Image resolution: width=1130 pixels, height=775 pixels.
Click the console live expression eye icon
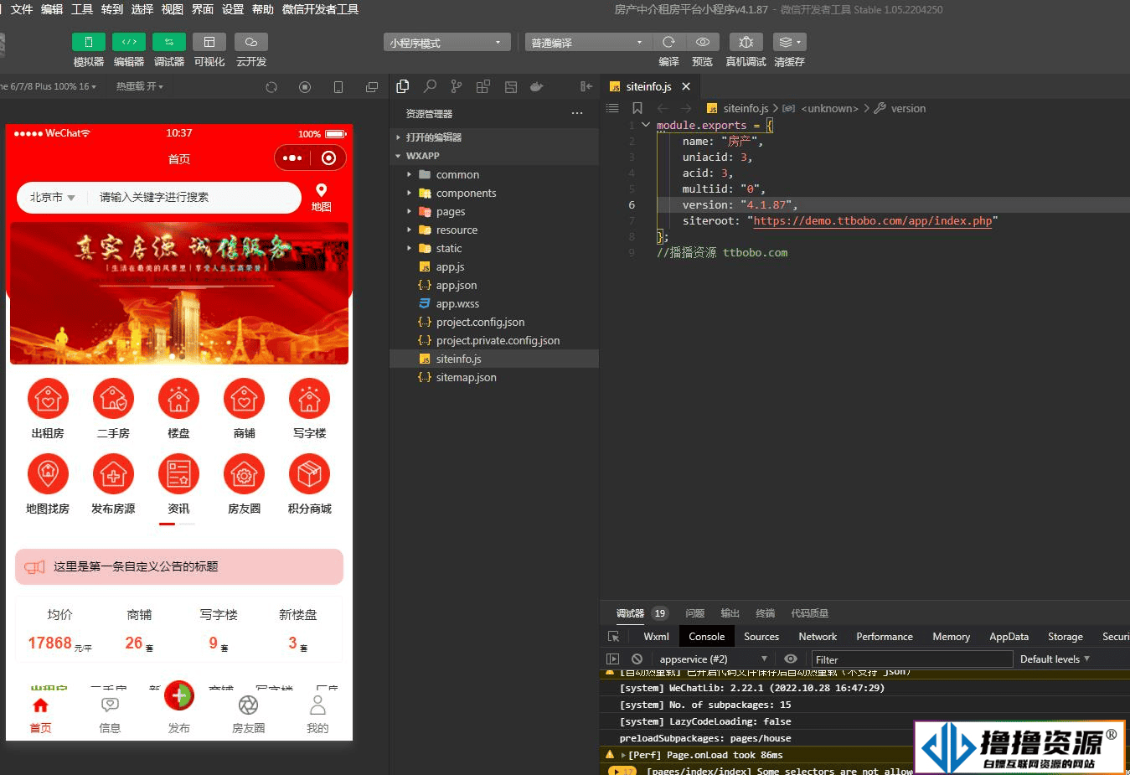pos(790,659)
